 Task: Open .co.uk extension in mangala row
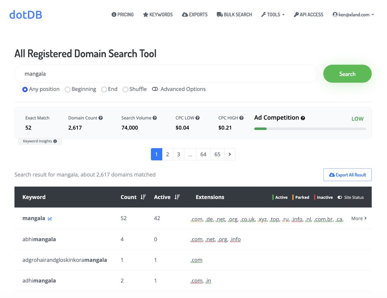tap(248, 220)
